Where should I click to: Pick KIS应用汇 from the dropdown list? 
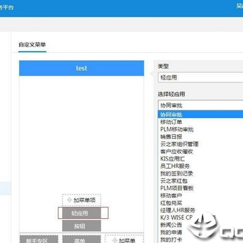173,159
